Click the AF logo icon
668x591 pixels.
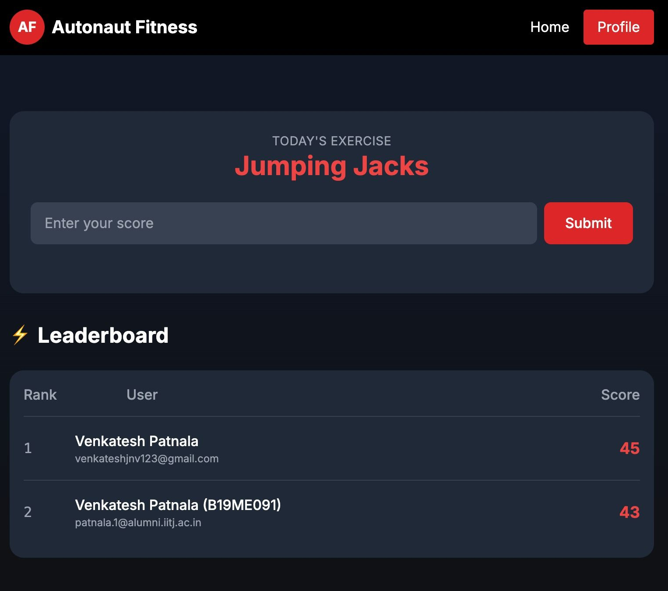[27, 27]
